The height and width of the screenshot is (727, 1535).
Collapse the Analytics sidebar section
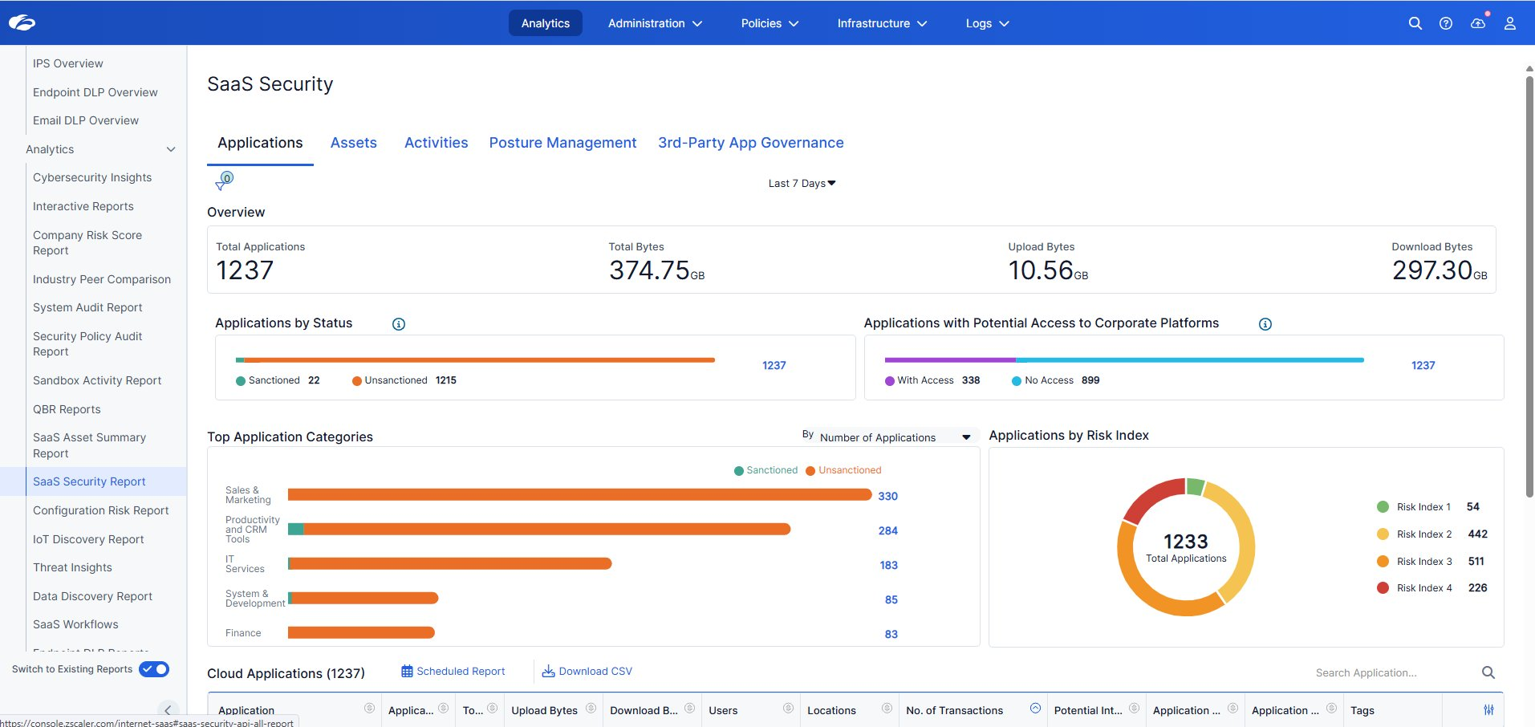pyautogui.click(x=170, y=150)
